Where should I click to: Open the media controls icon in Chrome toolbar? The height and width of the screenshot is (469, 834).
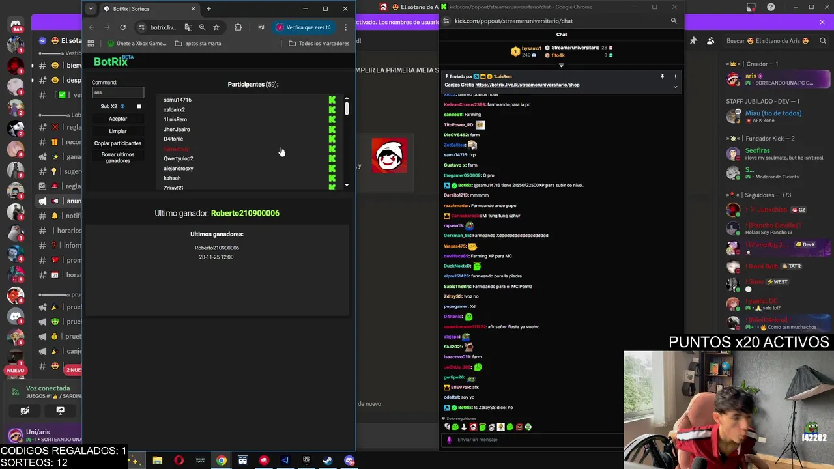coord(261,27)
